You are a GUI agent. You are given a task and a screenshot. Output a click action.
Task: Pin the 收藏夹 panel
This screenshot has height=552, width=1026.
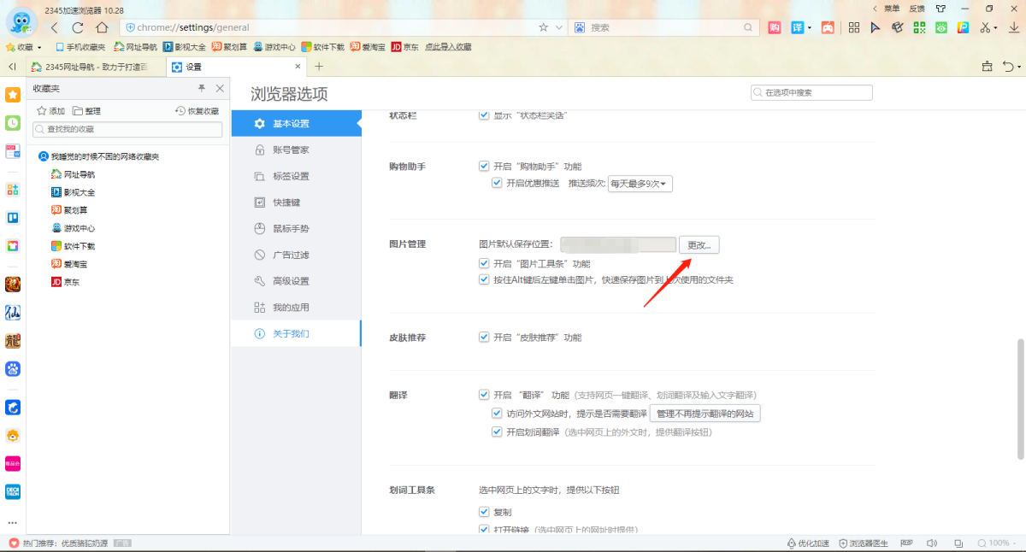pos(202,88)
